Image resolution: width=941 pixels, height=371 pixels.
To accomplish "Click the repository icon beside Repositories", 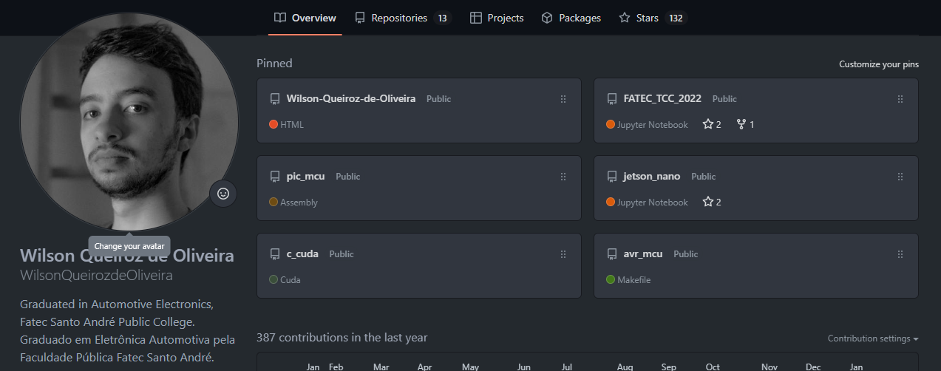I will click(x=360, y=18).
